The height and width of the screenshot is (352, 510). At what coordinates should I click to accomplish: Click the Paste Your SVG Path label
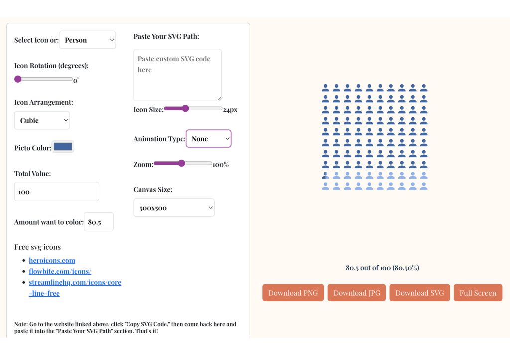tap(166, 36)
